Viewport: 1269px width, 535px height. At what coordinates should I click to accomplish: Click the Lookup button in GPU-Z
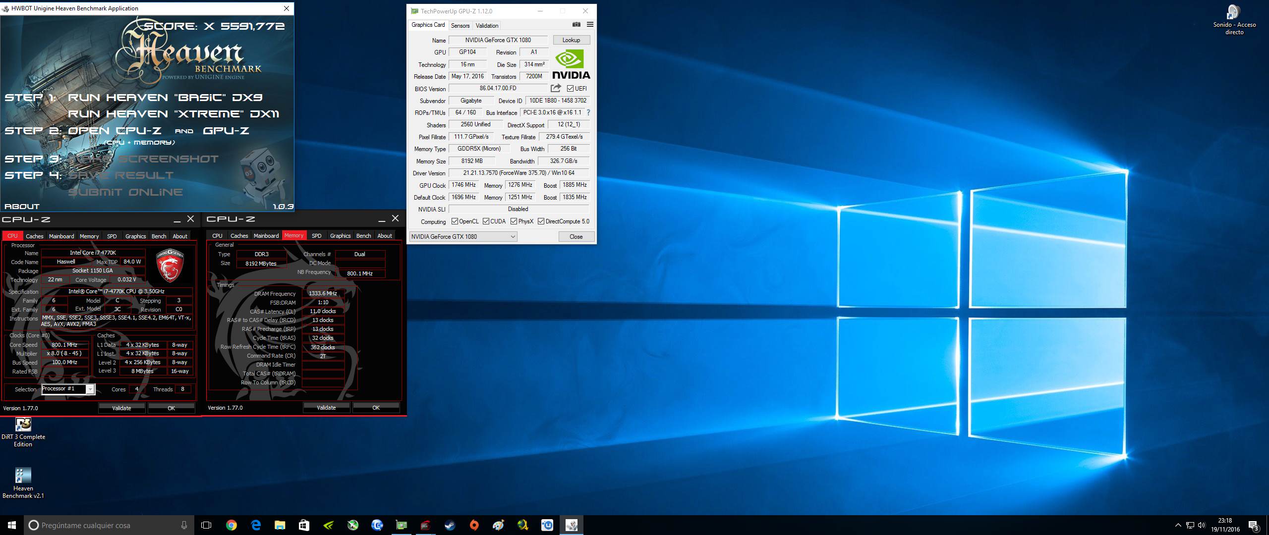tap(571, 40)
